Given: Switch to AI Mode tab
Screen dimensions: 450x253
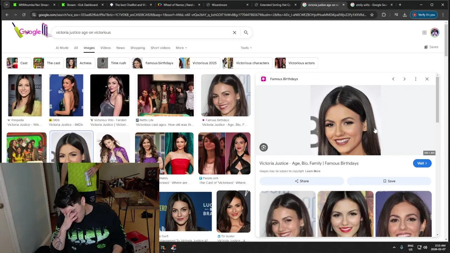Looking at the screenshot, I should click(x=62, y=48).
